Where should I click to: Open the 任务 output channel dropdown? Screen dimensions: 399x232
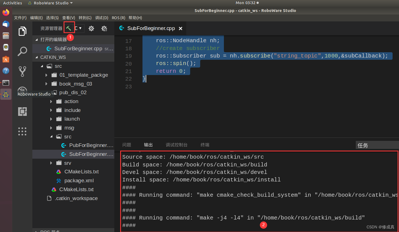tap(377, 145)
